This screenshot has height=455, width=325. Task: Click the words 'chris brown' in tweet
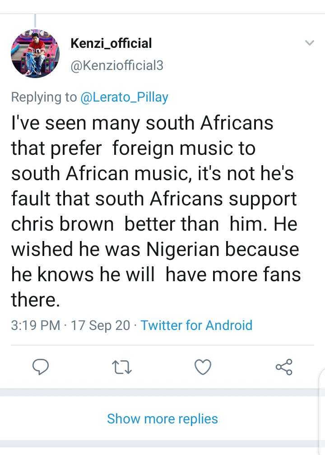click(x=62, y=224)
